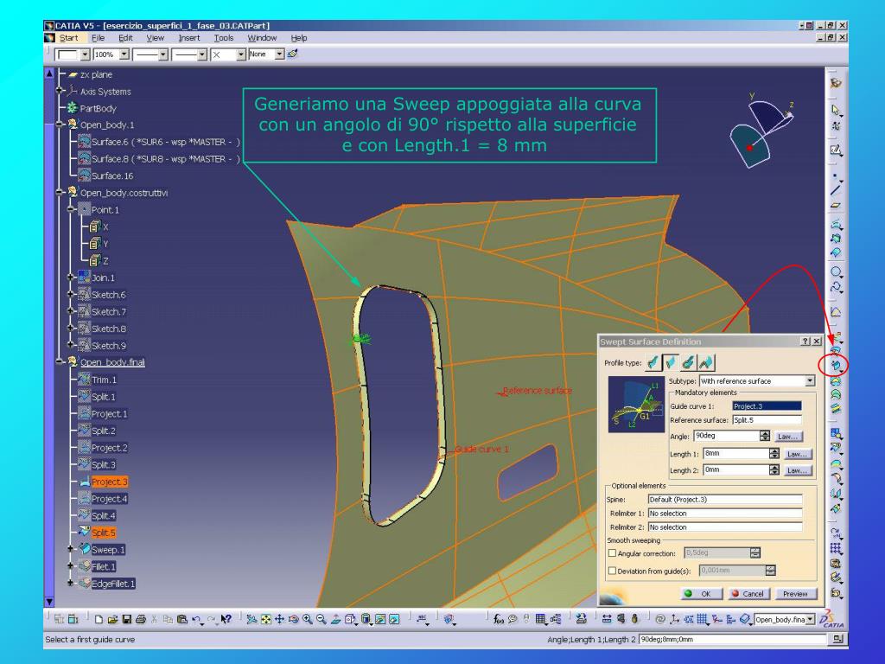Click the Pan view icon

pyautogui.click(x=279, y=619)
